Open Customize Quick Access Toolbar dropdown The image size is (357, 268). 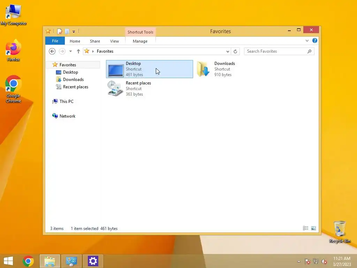(74, 32)
